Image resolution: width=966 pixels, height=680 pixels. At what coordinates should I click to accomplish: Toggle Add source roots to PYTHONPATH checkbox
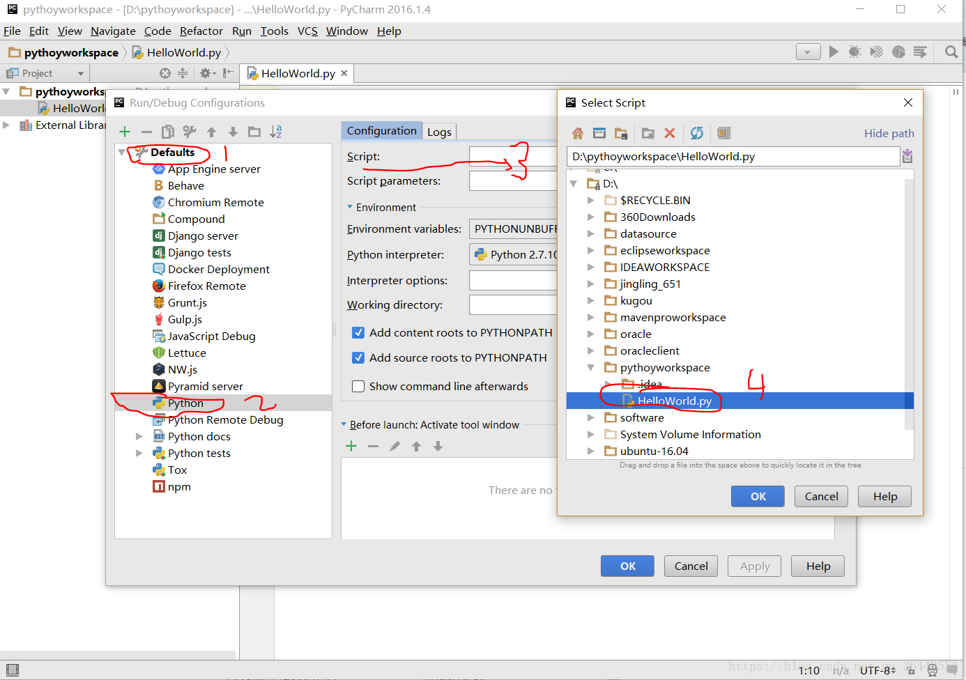click(x=358, y=358)
